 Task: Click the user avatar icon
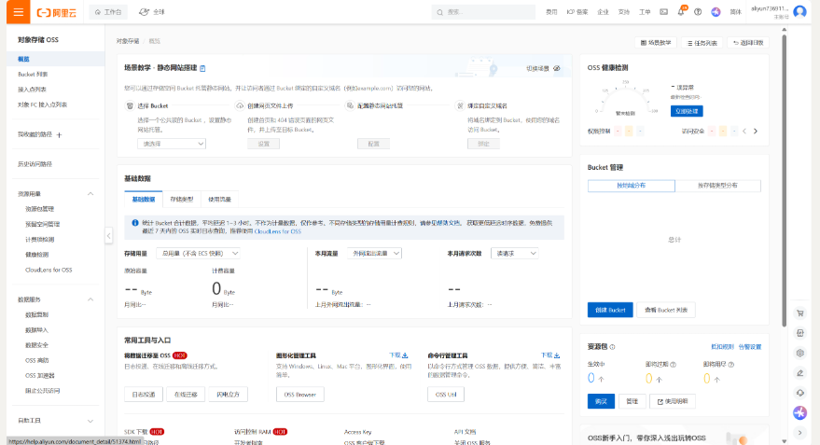[799, 11]
